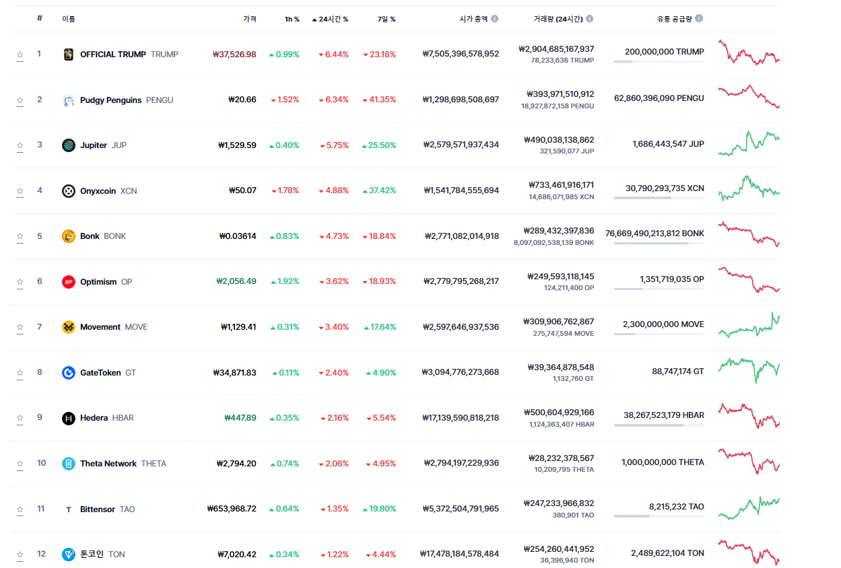Viewport: 841px width, 568px height.
Task: Sort table by 7일 % column
Action: pyautogui.click(x=386, y=19)
